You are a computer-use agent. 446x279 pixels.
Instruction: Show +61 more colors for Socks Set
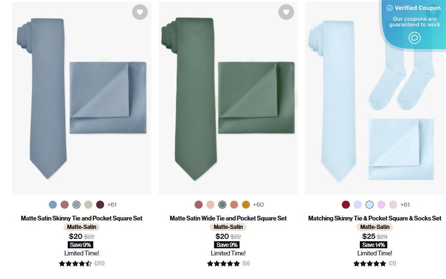[405, 205]
